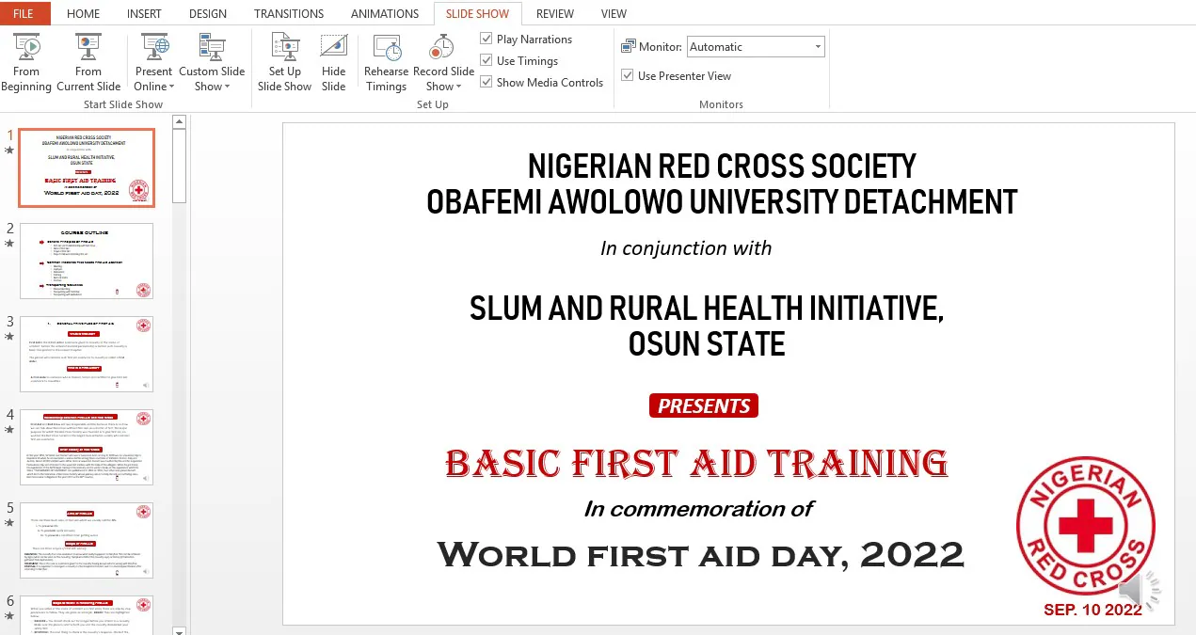Click animation star under slide 6
The image size is (1196, 635).
click(9, 616)
